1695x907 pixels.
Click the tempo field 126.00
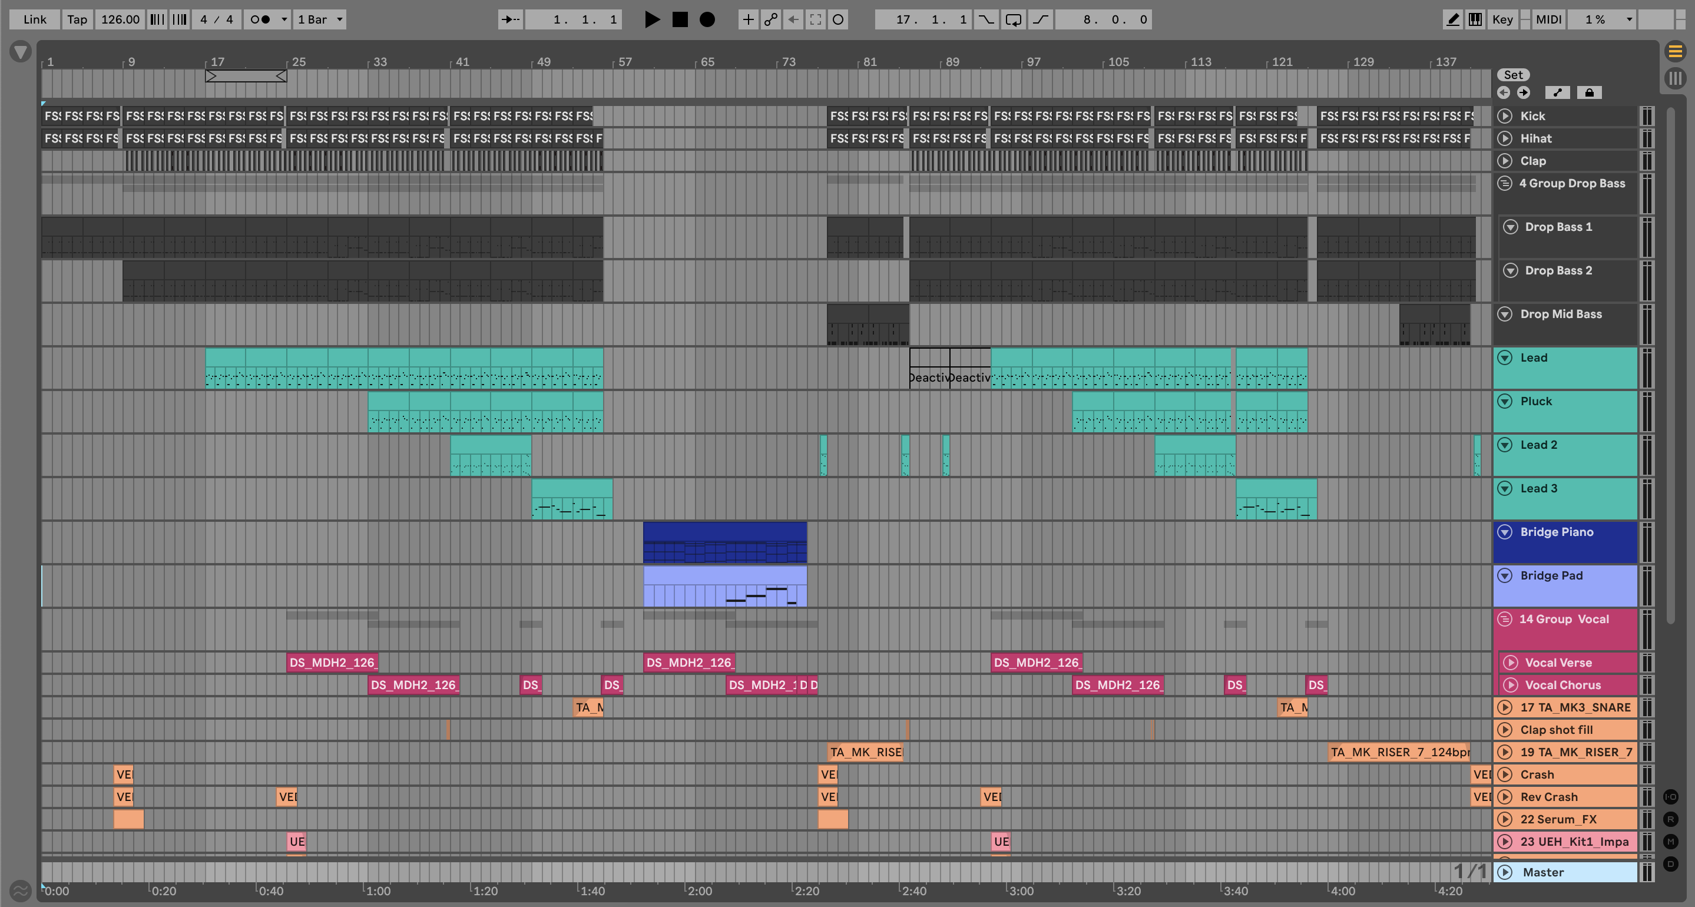120,20
